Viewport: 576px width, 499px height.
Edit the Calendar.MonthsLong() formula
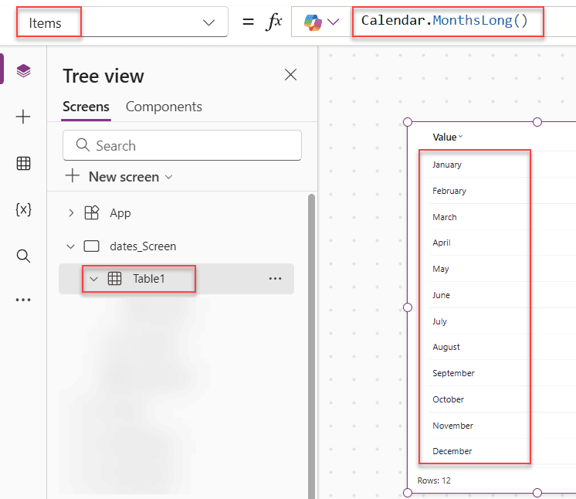444,20
